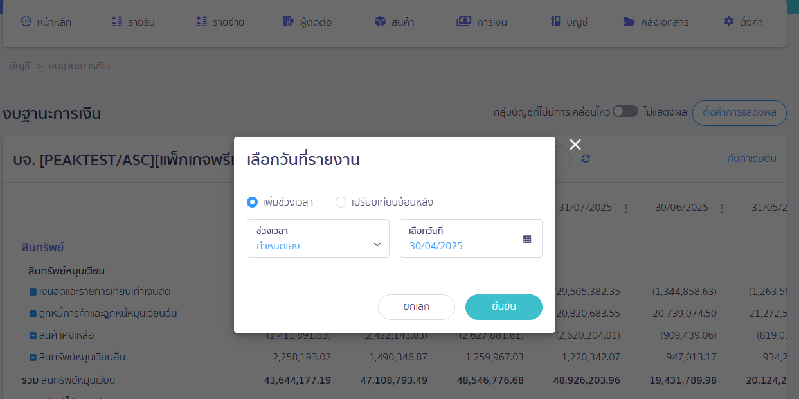The height and width of the screenshot is (399, 799).
Task: Open the calendar picker icon in เลือกวันที่
Action: point(527,238)
